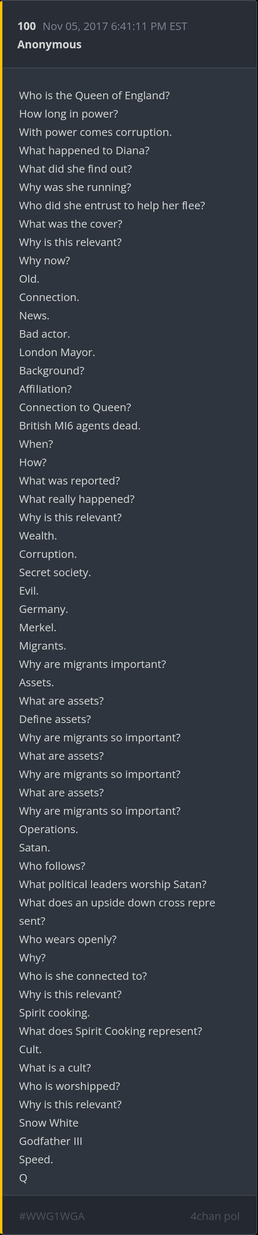Click the 'Secret society.' line
Viewport: 258px width, 1235px height.
55,572
